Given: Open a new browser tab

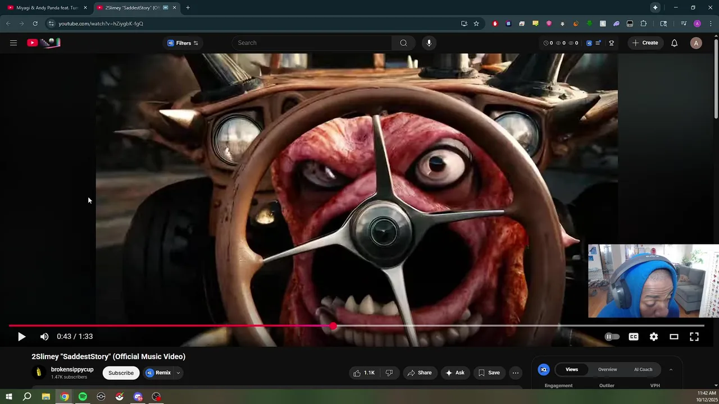Looking at the screenshot, I should point(188,8).
